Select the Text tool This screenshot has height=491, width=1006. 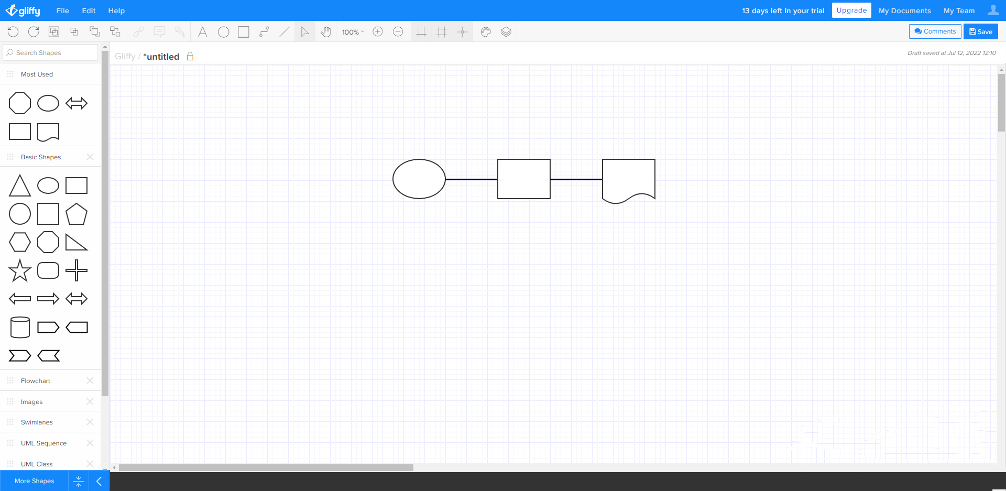(203, 32)
